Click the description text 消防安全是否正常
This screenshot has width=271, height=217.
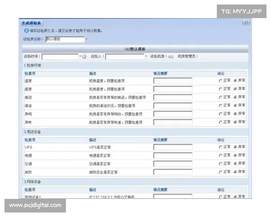pos(103,172)
